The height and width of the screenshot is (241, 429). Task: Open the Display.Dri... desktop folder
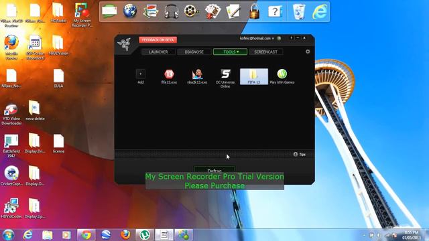point(35,143)
